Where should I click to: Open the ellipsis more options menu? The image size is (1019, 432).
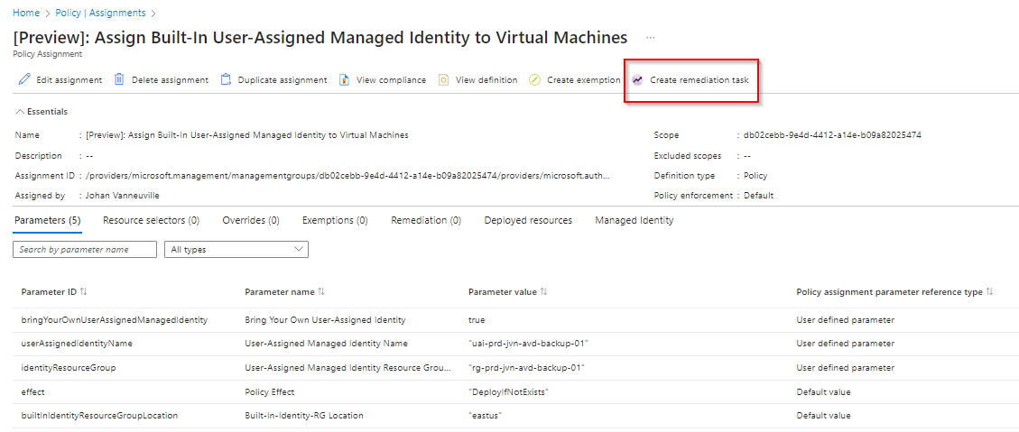coord(651,38)
